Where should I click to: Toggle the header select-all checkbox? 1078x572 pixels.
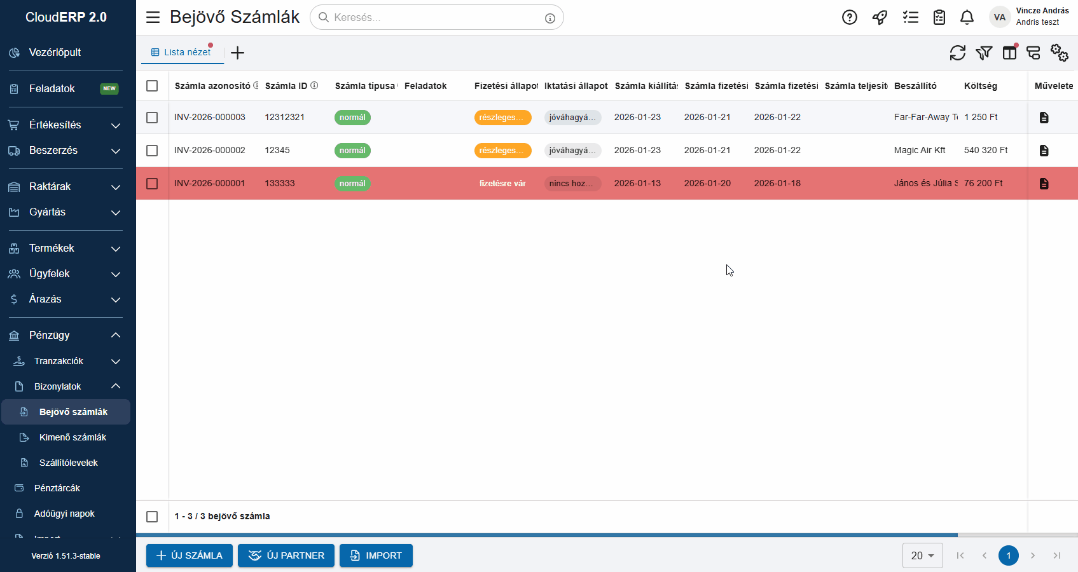click(152, 86)
